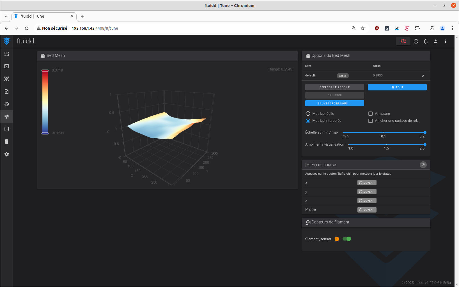The image size is (459, 287).
Task: Check Afficher une surface de ref.
Action: pos(370,121)
